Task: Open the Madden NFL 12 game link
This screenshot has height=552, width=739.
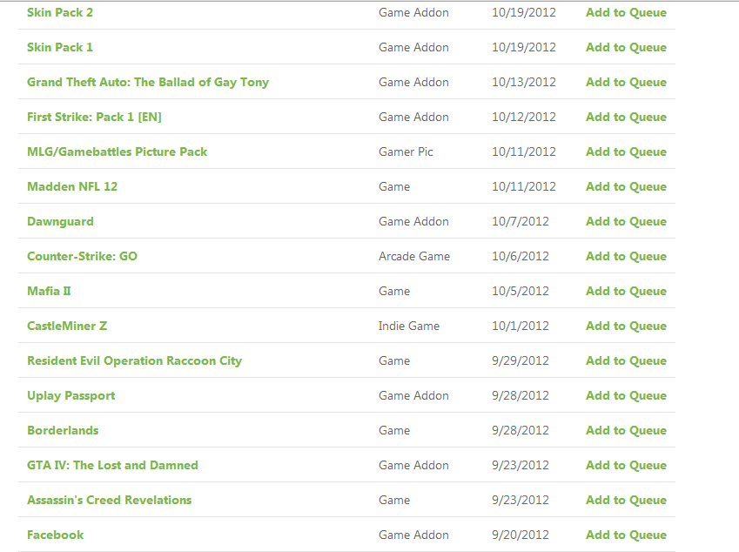Action: [x=72, y=186]
